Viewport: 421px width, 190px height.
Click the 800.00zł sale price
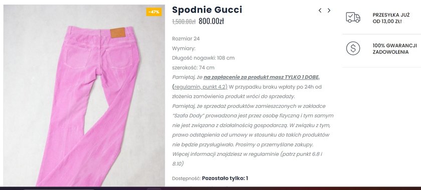[211, 21]
